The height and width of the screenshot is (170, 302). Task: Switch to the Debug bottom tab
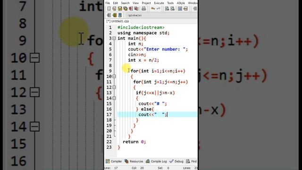click(x=176, y=161)
